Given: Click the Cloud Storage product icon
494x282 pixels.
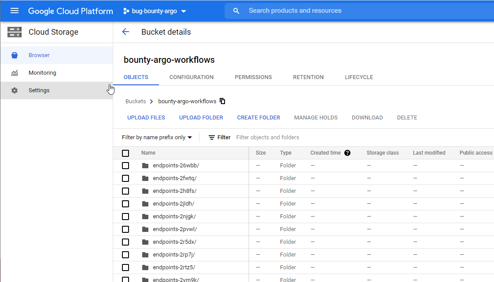Looking at the screenshot, I should 15,32.
